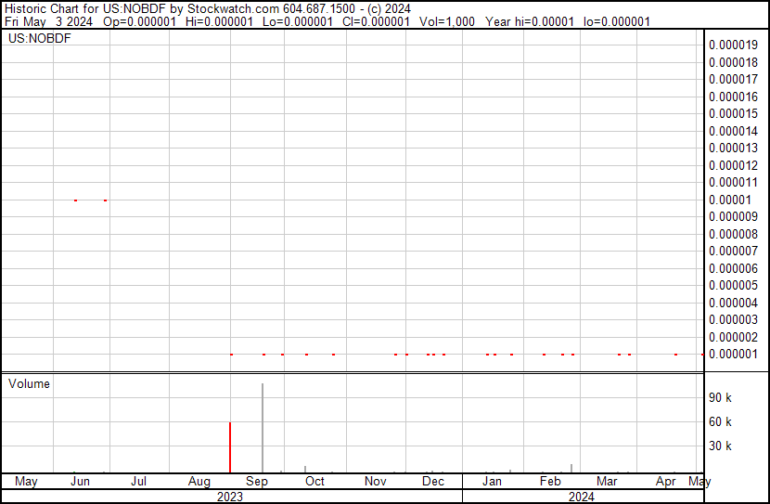Click the Nov month label on time axis
The width and height of the screenshot is (770, 504).
pyautogui.click(x=375, y=482)
